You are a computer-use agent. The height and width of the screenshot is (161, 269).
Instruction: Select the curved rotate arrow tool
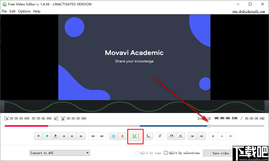tap(148, 136)
